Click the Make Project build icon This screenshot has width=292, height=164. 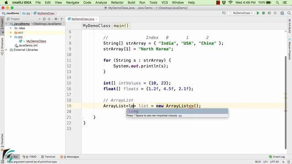click(224, 13)
